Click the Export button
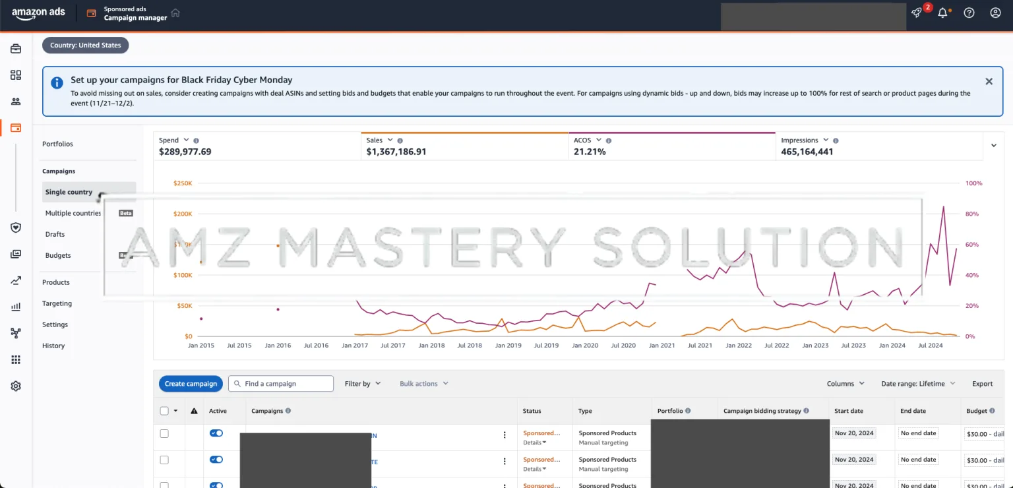This screenshot has height=488, width=1013. 982,384
